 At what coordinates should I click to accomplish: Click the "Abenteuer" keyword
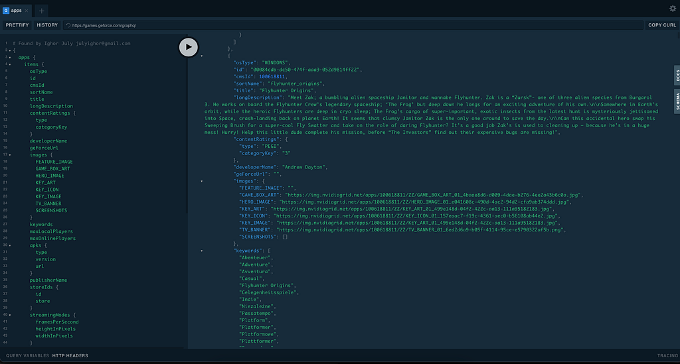(x=254, y=257)
